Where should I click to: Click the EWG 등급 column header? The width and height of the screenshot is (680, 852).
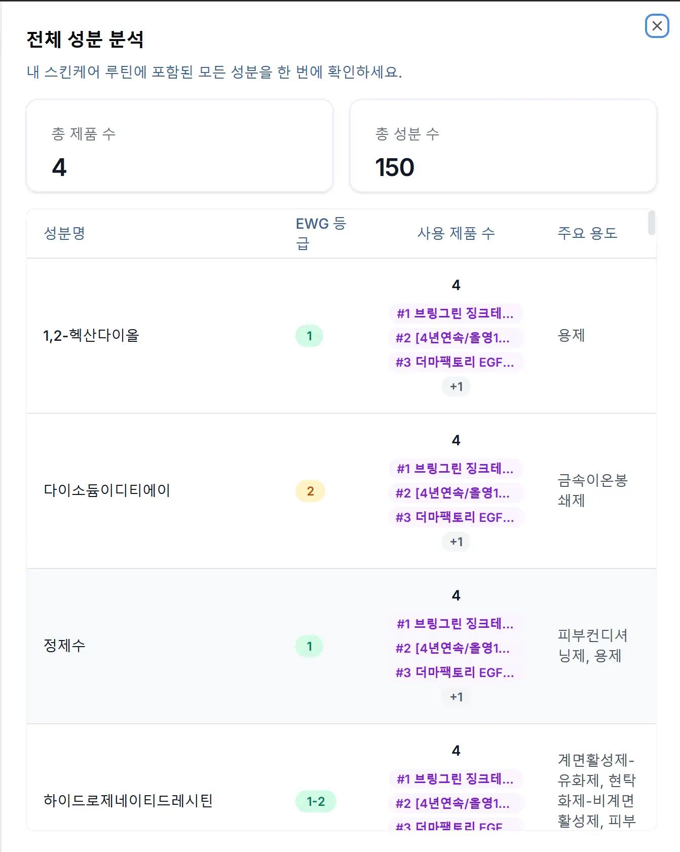click(x=320, y=234)
